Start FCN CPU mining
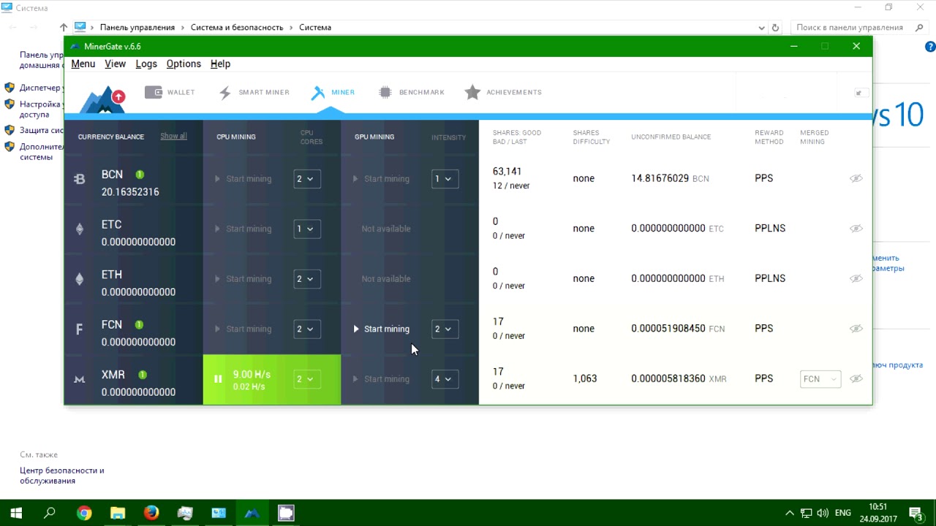The image size is (936, 526). [x=243, y=329]
